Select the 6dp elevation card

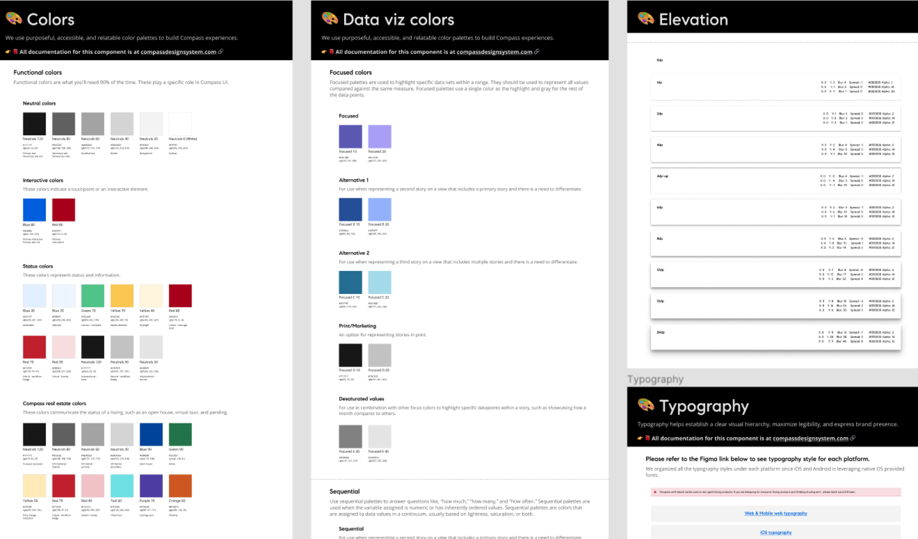tap(775, 212)
